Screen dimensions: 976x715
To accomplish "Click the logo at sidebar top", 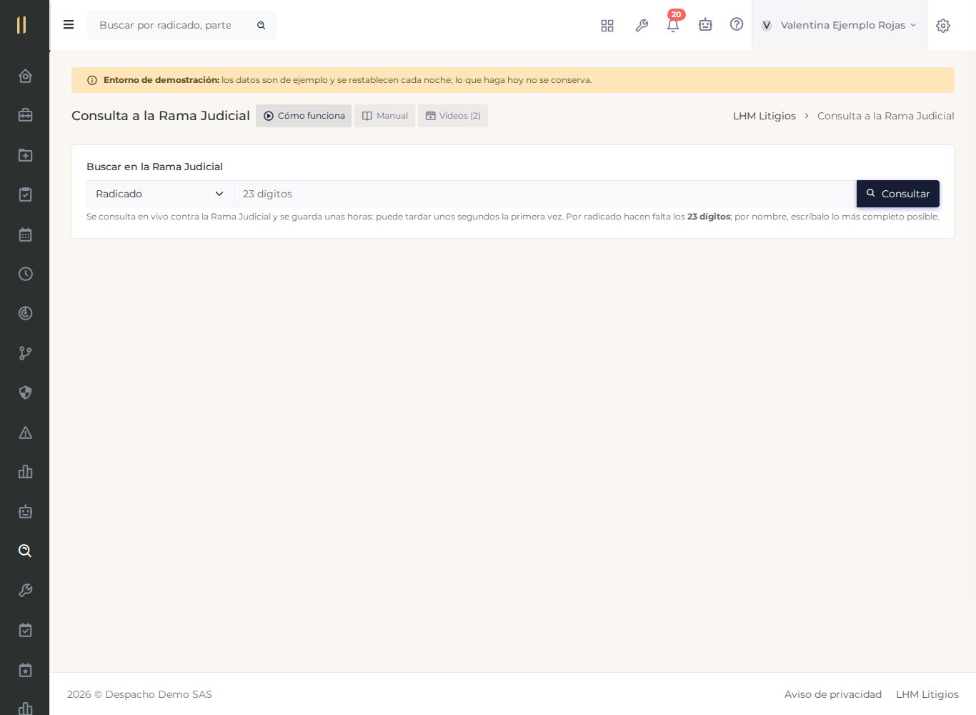I will [21, 25].
